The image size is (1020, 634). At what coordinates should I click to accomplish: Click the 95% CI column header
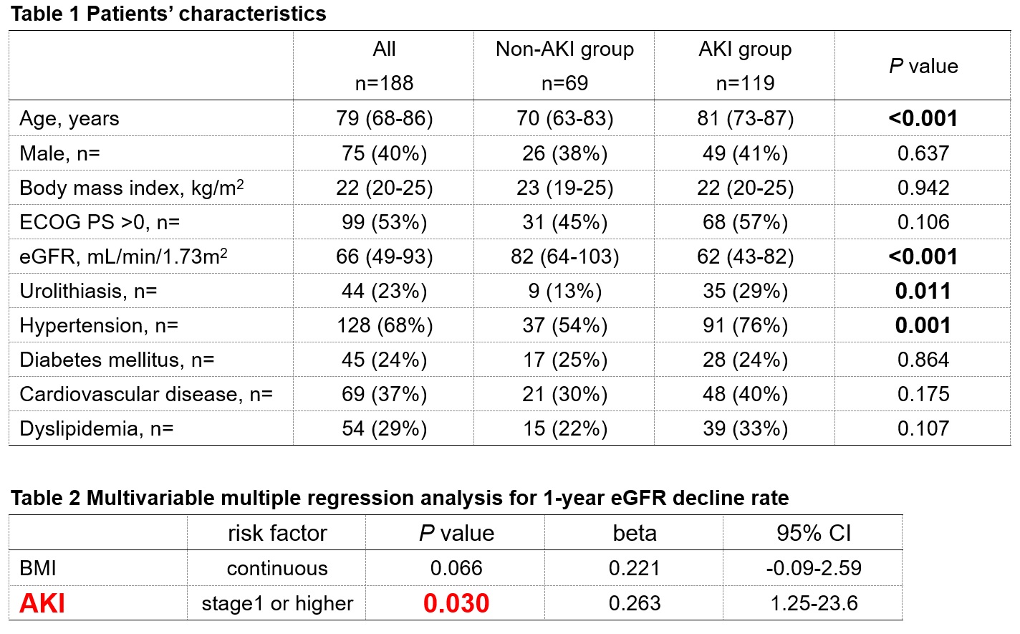tap(814, 533)
